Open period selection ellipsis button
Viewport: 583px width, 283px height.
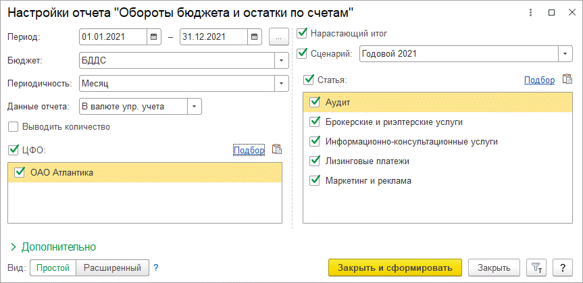point(278,37)
